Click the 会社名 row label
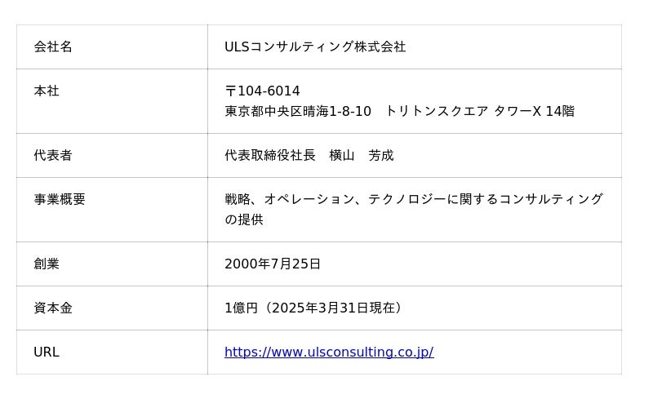The image size is (653, 399). [53, 47]
